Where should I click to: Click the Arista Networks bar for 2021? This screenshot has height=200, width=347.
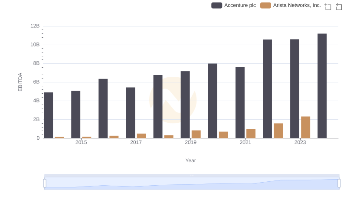251,134
